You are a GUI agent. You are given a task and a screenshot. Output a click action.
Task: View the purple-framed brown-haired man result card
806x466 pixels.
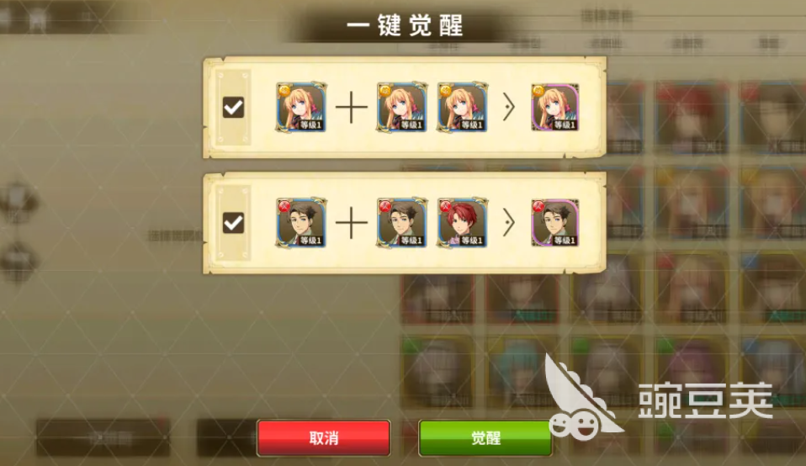click(555, 222)
